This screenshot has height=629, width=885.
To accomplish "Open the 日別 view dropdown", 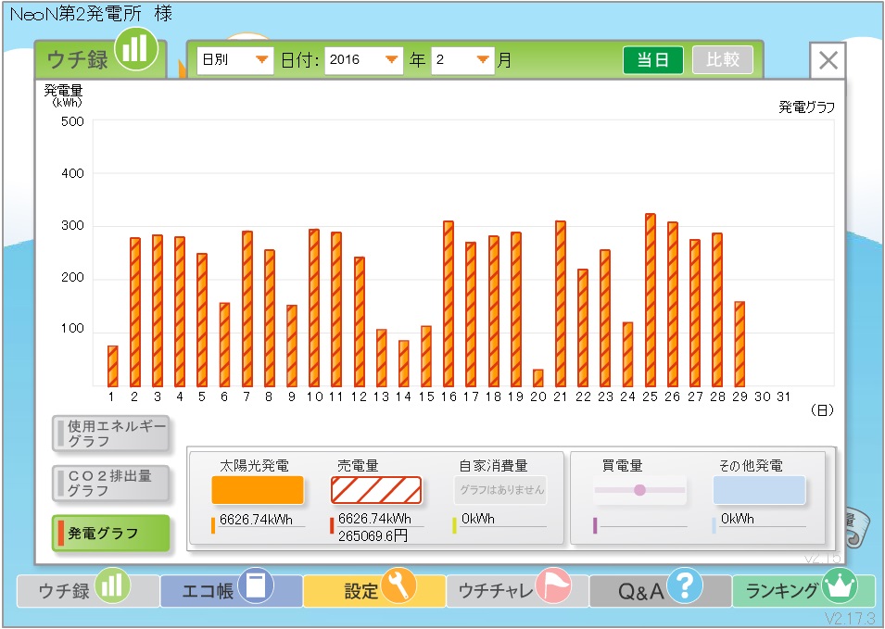I will [x=234, y=60].
